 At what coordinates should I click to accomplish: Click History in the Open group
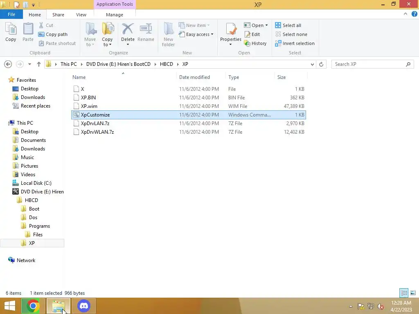pyautogui.click(x=255, y=43)
